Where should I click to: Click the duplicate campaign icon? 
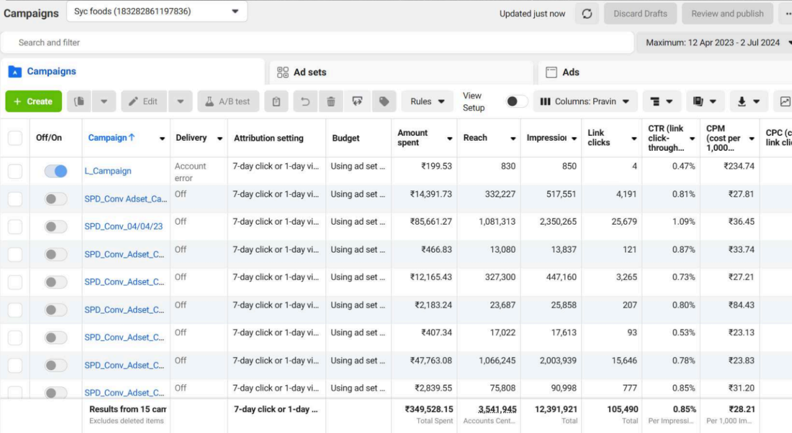click(x=80, y=102)
